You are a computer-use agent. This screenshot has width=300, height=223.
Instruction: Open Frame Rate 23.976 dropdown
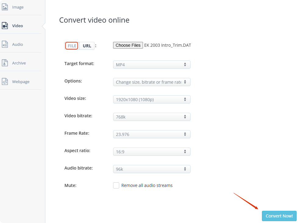point(152,134)
